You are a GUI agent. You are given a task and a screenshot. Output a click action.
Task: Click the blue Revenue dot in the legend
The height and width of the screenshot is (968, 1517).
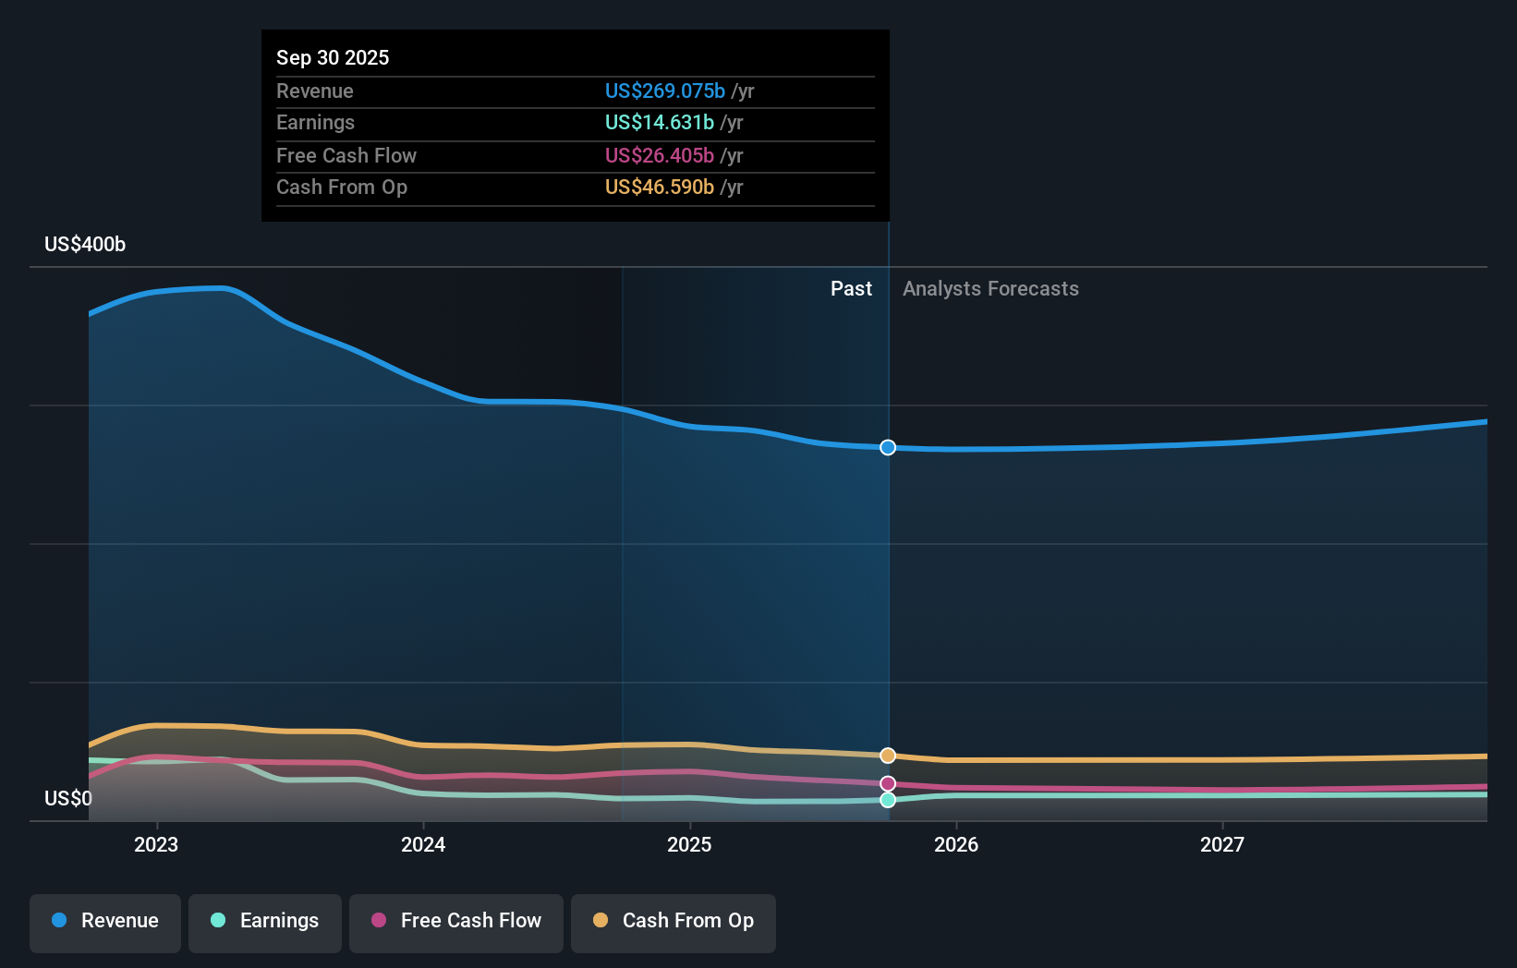(59, 921)
